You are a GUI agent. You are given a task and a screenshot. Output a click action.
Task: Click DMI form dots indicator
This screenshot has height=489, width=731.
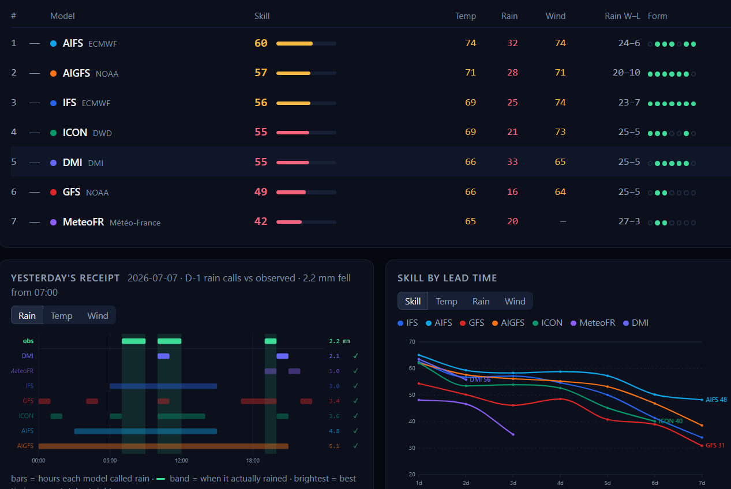[672, 163]
